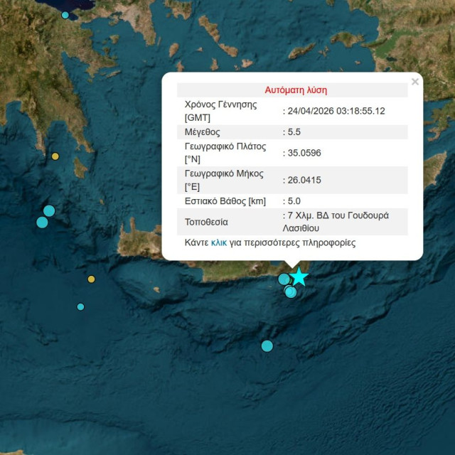Click the cyan star epicenter marker
Screen dimensions: 455x455
click(x=299, y=277)
